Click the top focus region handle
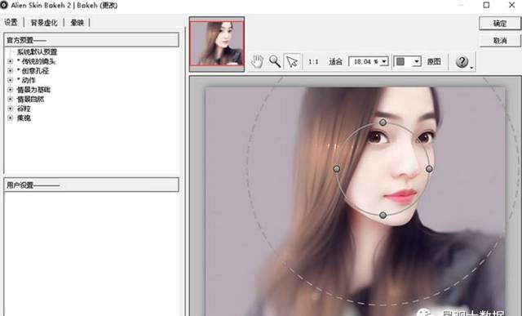The image size is (522, 316). (x=383, y=122)
